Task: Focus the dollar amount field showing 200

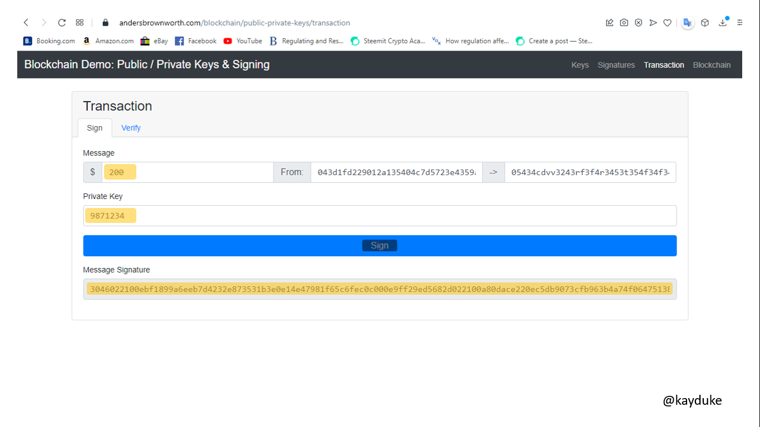Action: click(187, 172)
